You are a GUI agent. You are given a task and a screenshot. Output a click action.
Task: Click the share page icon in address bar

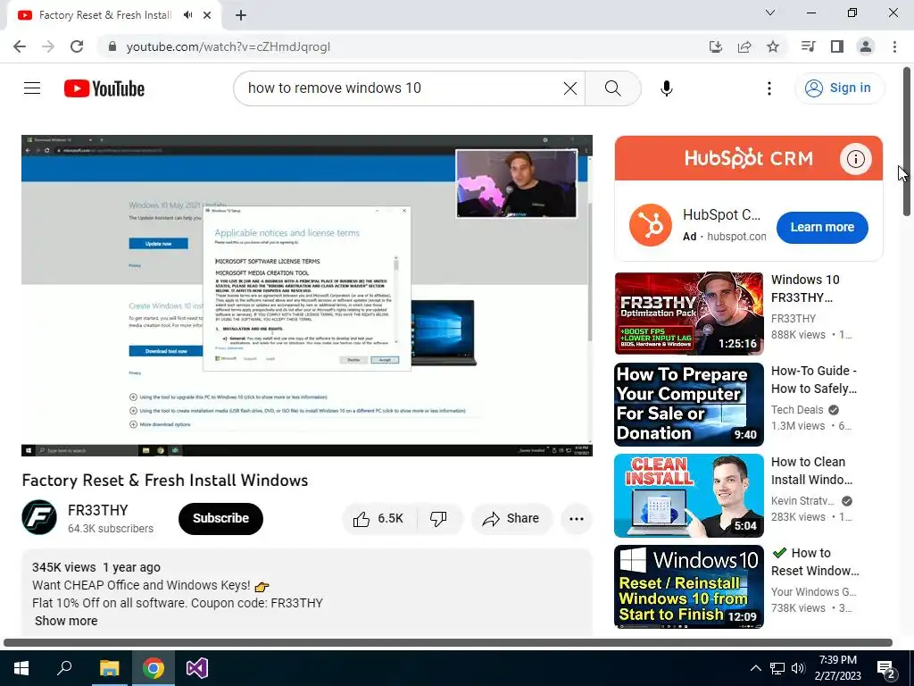click(744, 46)
